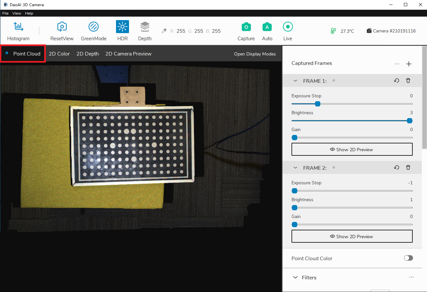Collapse the FRAME 2 section
427x292 pixels.
(295, 168)
